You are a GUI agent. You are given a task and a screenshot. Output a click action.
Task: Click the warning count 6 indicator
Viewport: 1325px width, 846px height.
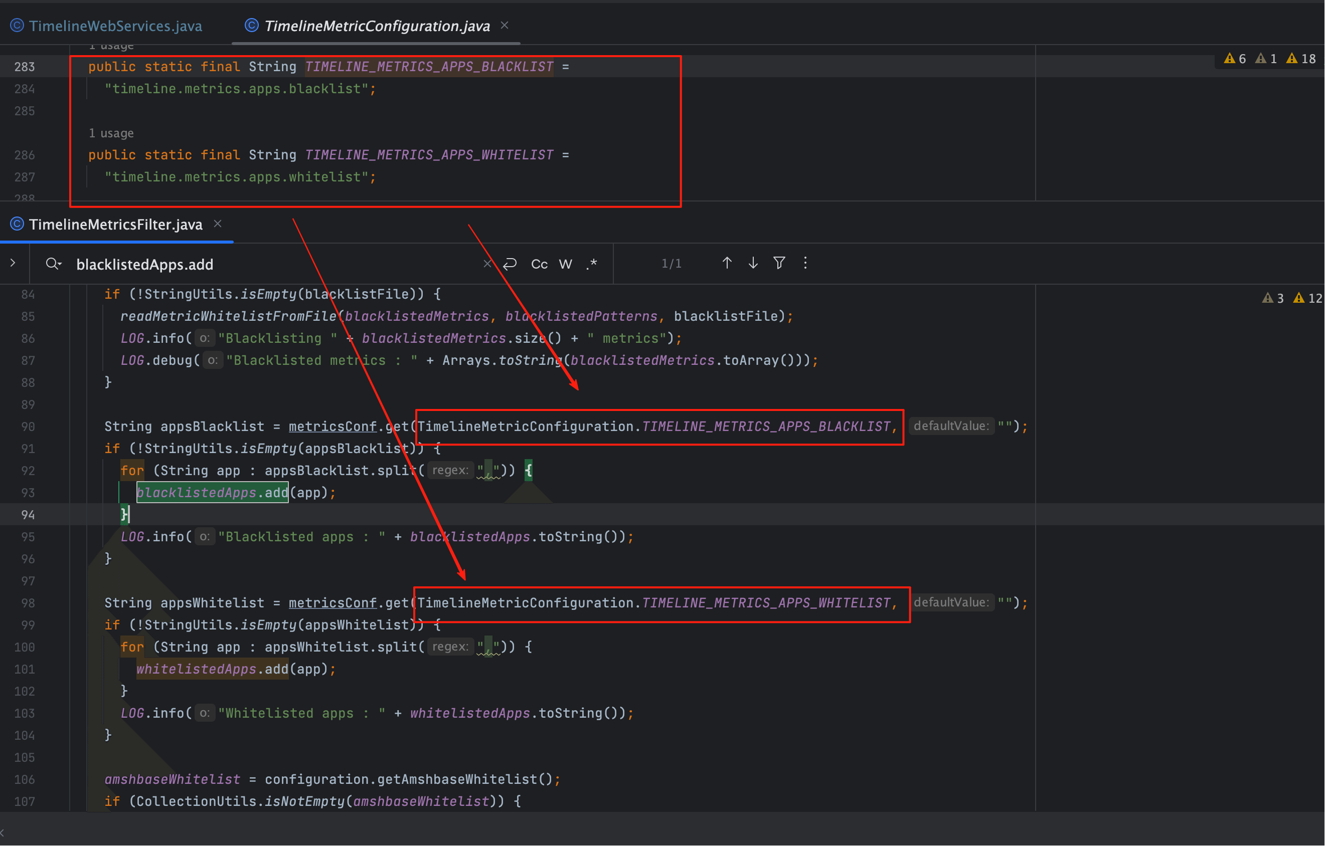pyautogui.click(x=1235, y=59)
